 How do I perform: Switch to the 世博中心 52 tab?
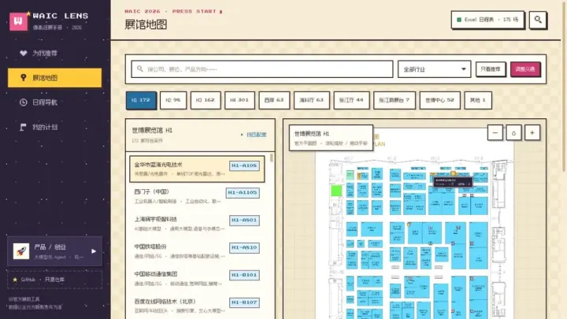pos(439,100)
